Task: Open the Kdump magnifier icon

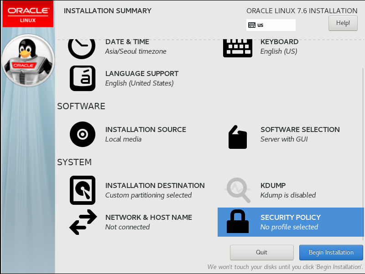Action: (238, 190)
